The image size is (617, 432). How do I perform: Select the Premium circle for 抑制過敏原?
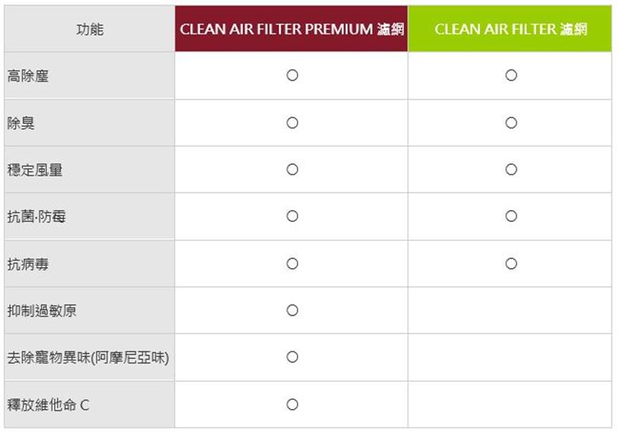pyautogui.click(x=292, y=311)
